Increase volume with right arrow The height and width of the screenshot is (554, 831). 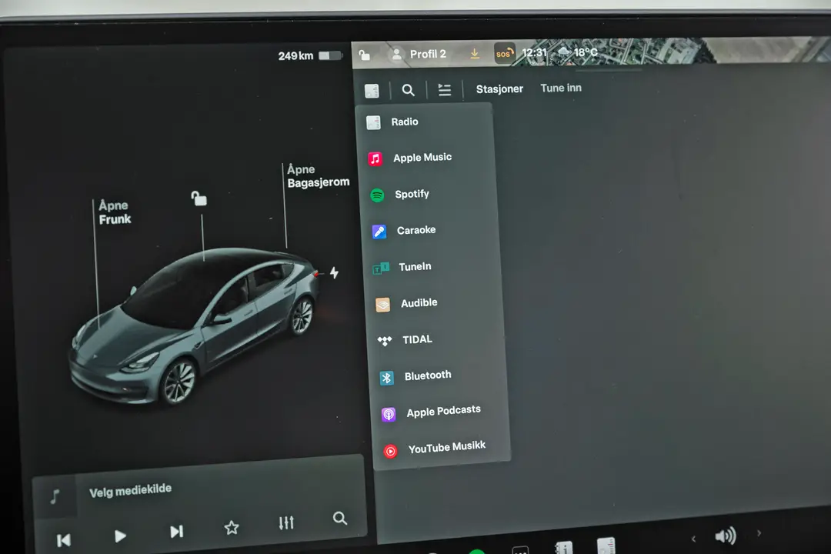[759, 533]
